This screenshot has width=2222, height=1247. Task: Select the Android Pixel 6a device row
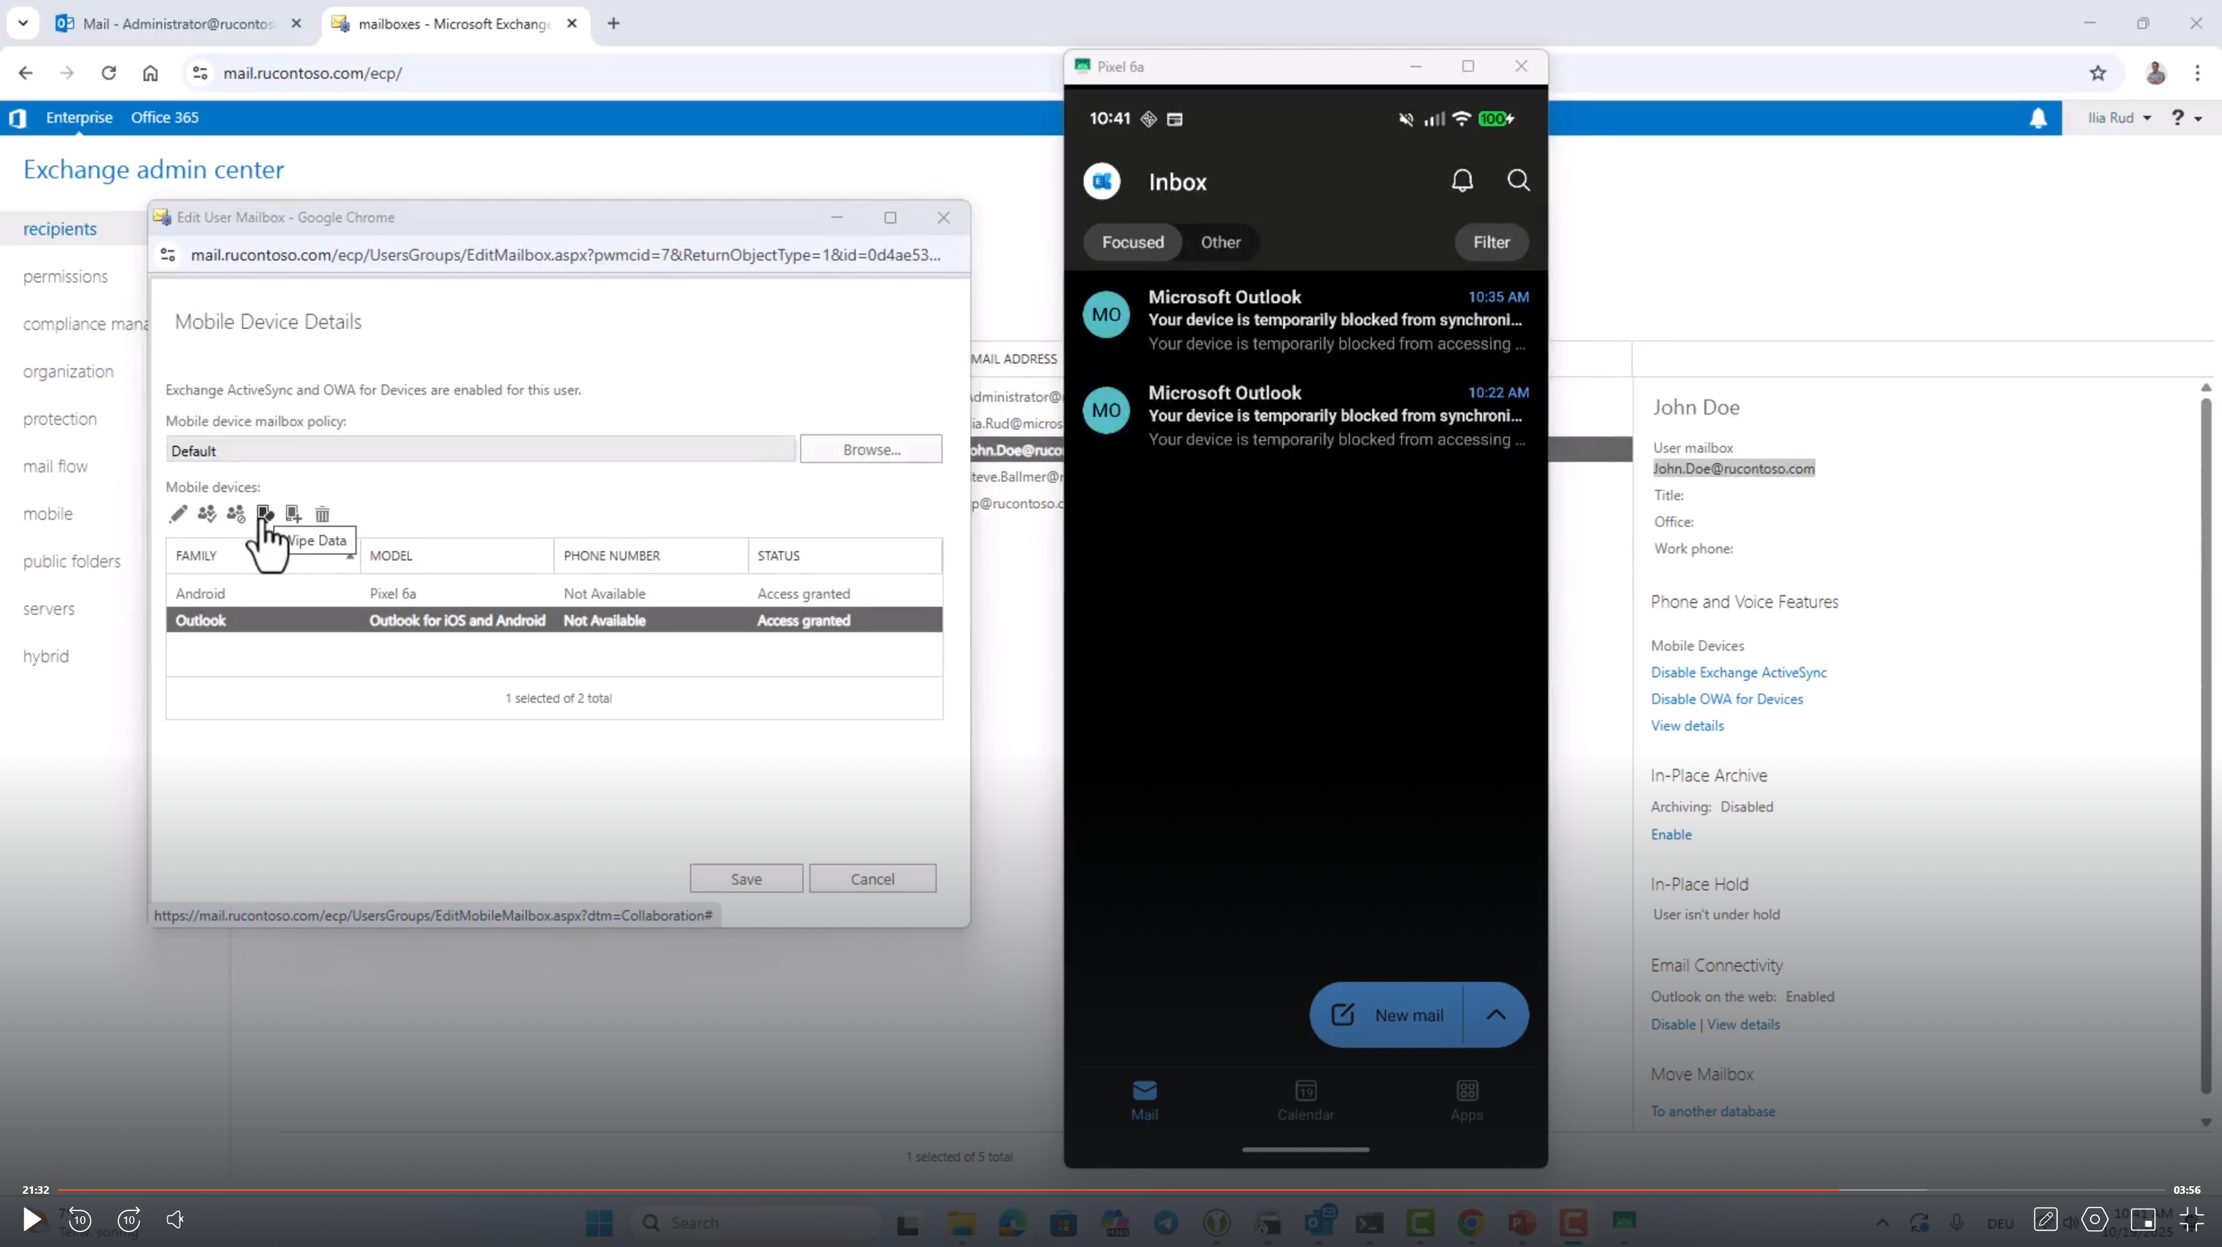point(552,593)
